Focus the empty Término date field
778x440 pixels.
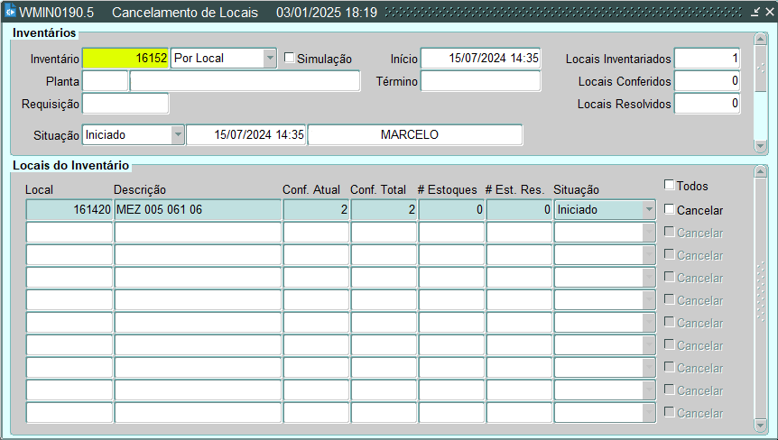480,81
